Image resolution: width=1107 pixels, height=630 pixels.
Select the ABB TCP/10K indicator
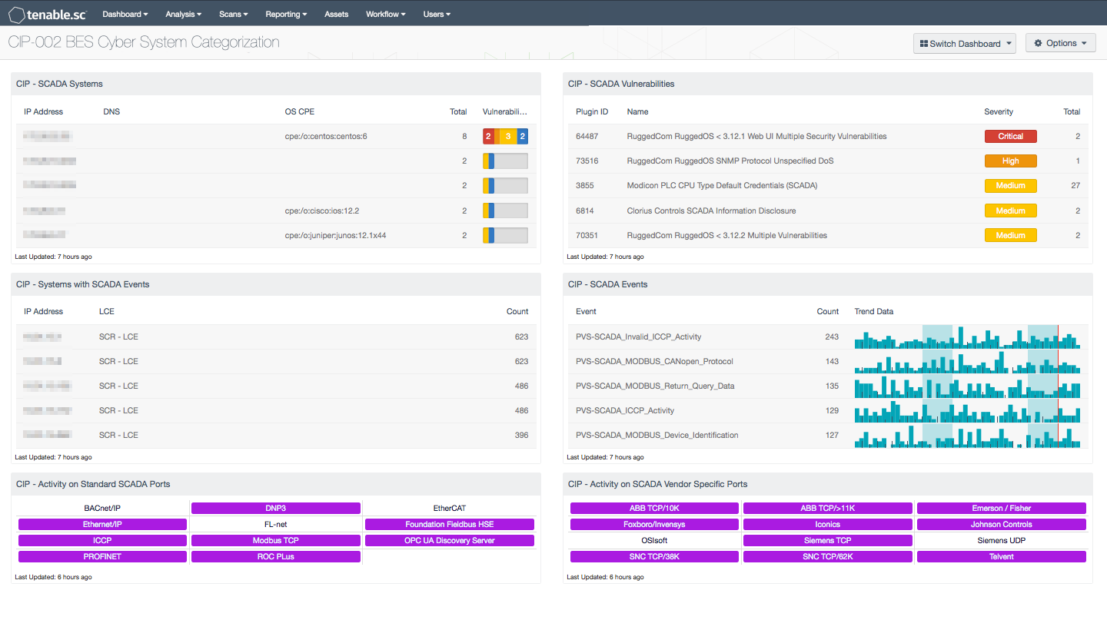pos(654,509)
